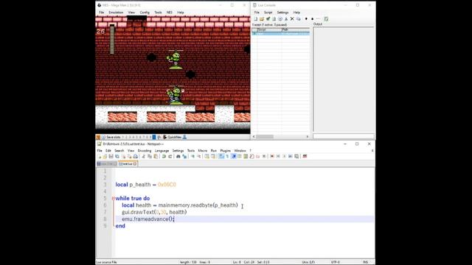The image size is (472, 265).
Task: Close the test.lua tab via its X
Action: pyautogui.click(x=135, y=163)
